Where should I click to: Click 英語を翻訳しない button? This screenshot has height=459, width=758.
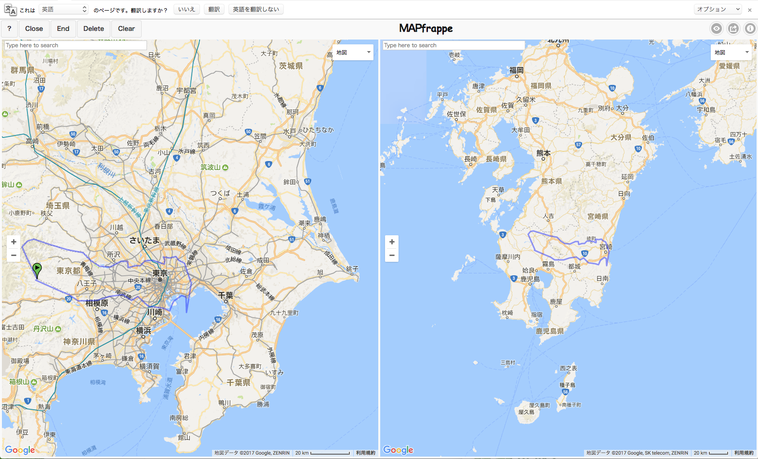(256, 9)
